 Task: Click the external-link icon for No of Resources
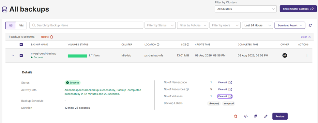(230, 89)
